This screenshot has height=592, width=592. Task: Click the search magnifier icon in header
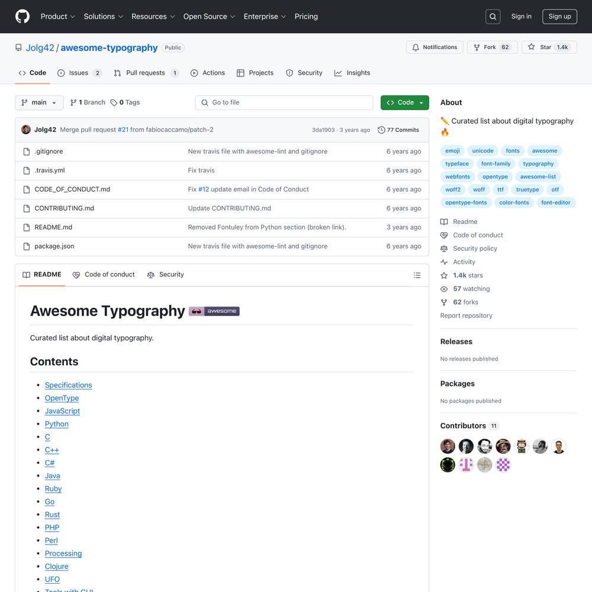click(493, 17)
